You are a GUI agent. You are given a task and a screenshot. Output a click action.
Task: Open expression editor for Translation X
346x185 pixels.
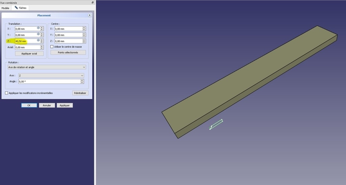pos(38,28)
